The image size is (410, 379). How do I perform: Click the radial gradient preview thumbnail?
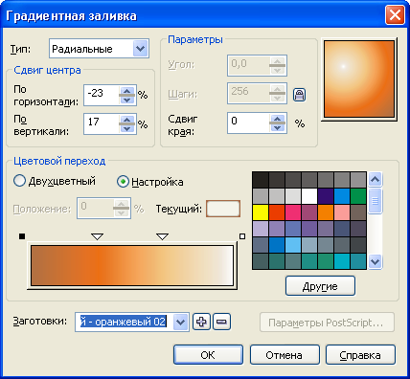click(x=359, y=79)
